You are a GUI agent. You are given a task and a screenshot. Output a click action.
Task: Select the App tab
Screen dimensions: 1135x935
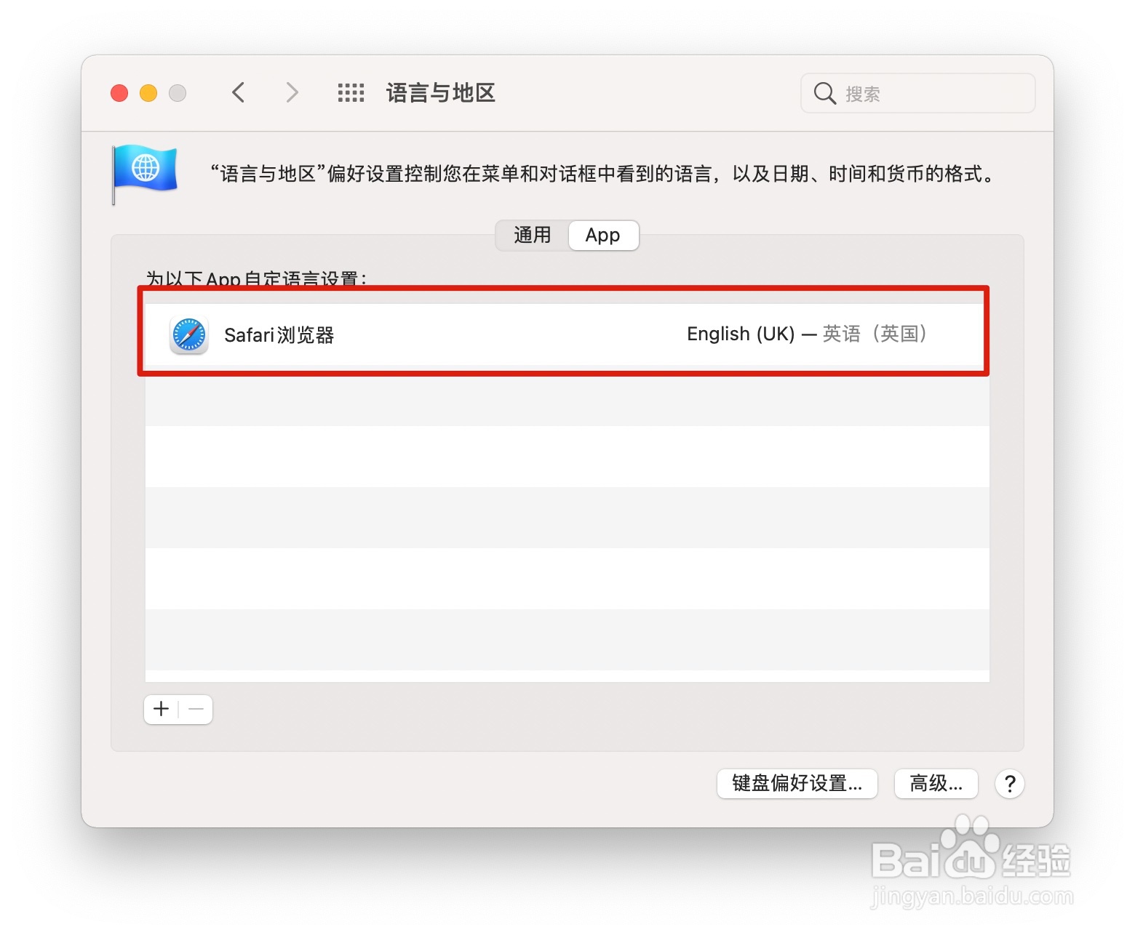point(603,235)
